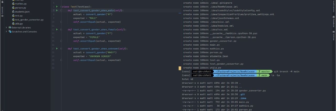Click the .git directory in terminal listing
Screen dimensions: 336x111
[x=242, y=94]
